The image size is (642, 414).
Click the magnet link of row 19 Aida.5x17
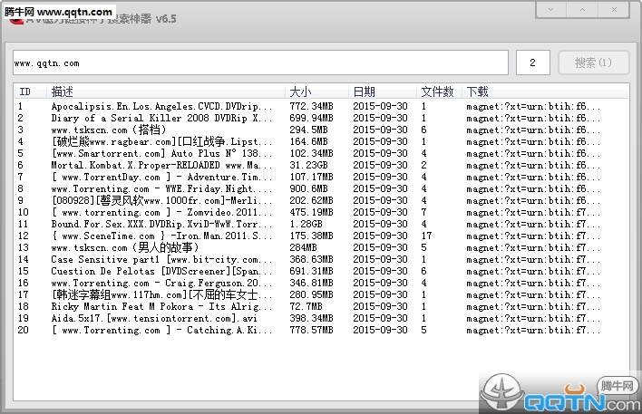click(527, 318)
